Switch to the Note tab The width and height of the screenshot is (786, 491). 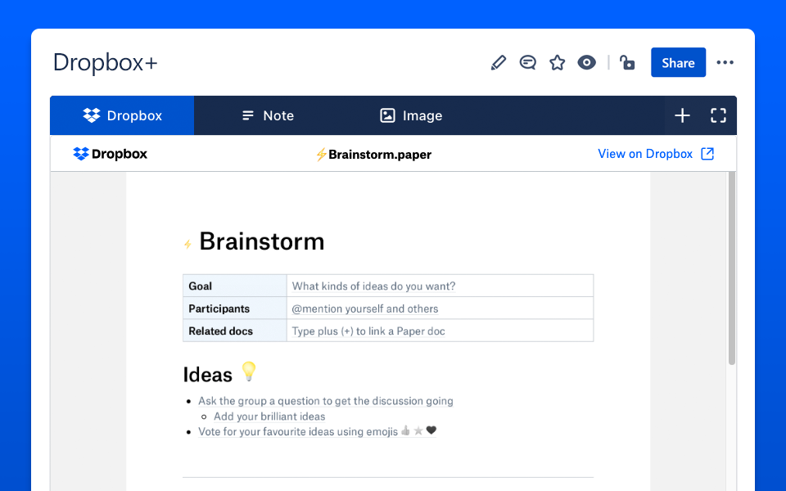pos(268,115)
